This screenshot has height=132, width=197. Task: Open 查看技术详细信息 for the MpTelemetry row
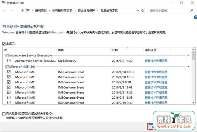click(x=156, y=61)
